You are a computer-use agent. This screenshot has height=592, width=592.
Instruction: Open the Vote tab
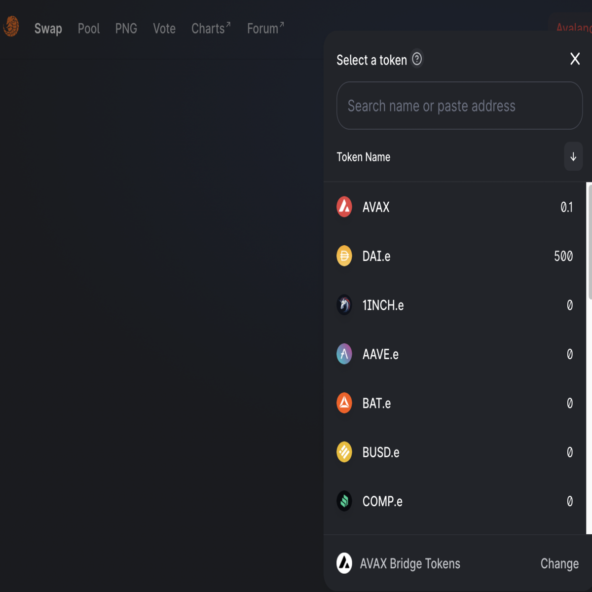pyautogui.click(x=164, y=29)
